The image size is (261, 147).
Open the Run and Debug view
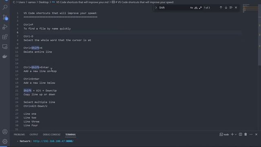pos(5,27)
